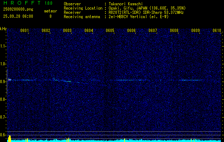
Task: Click the 0.9 kHz frequency label
Action: tap(3, 82)
